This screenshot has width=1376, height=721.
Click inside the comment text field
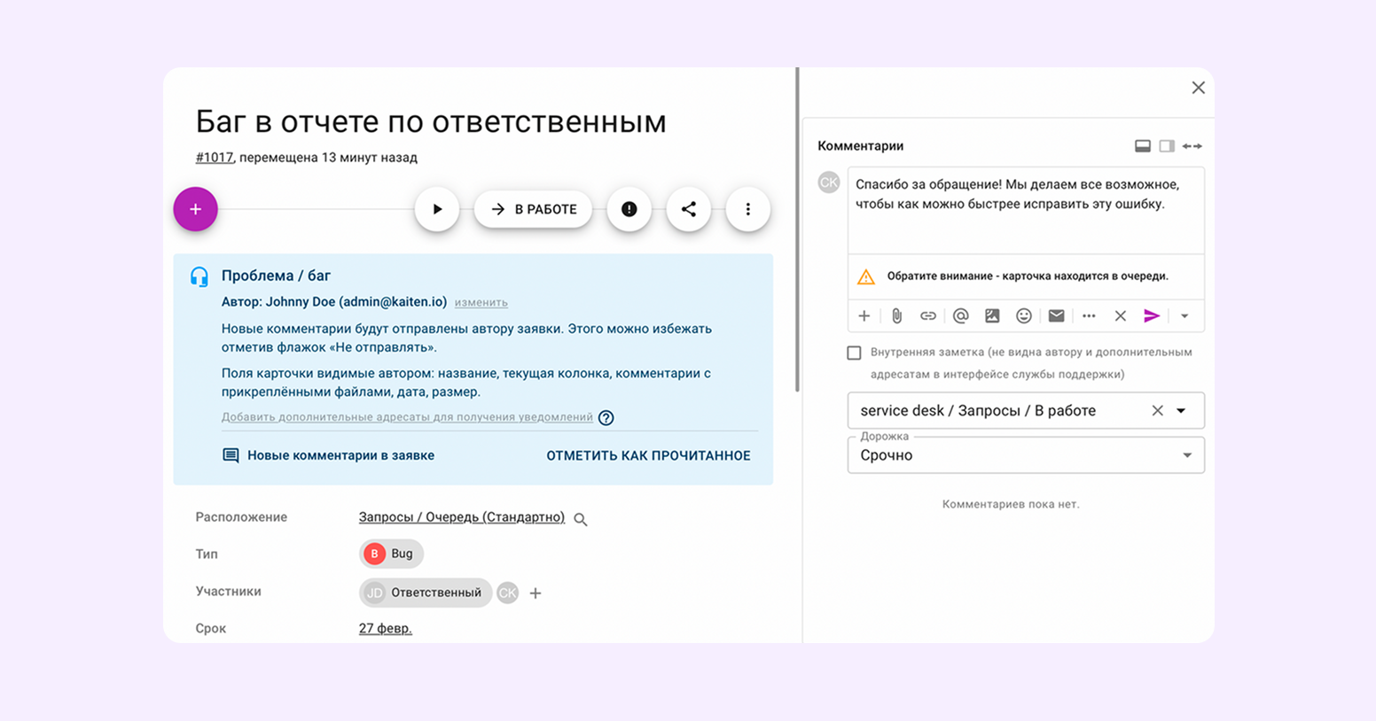[1026, 210]
